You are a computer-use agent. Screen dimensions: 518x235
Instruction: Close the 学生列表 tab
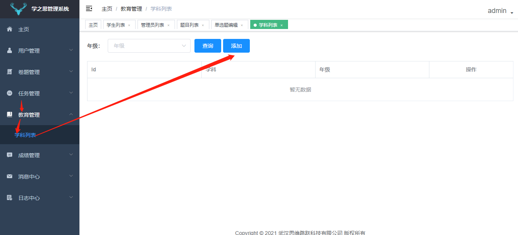(x=129, y=25)
